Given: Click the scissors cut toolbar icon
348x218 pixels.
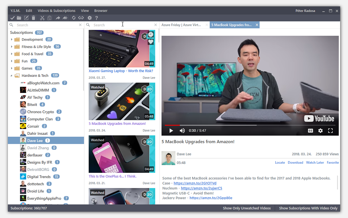Looking at the screenshot, I should [x=42, y=18].
